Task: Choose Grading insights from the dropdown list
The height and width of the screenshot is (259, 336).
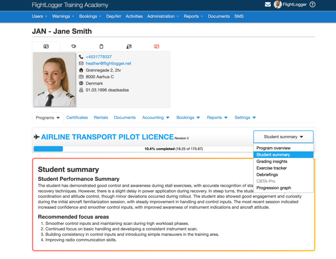Action: coord(272,162)
